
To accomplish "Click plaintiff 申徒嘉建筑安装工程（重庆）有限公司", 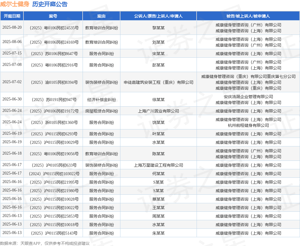I will coord(158,83).
